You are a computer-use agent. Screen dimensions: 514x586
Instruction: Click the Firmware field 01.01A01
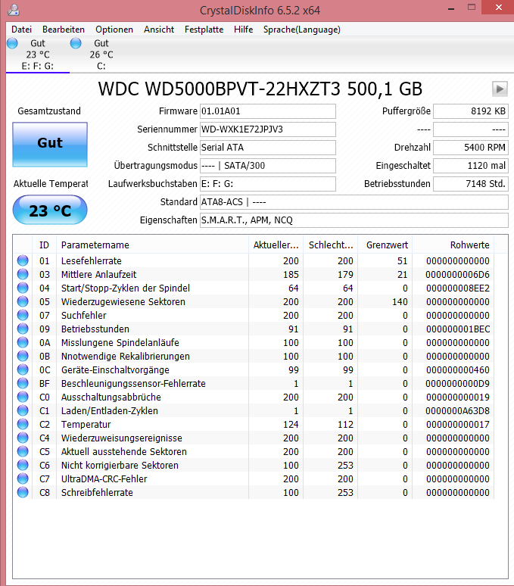click(268, 111)
